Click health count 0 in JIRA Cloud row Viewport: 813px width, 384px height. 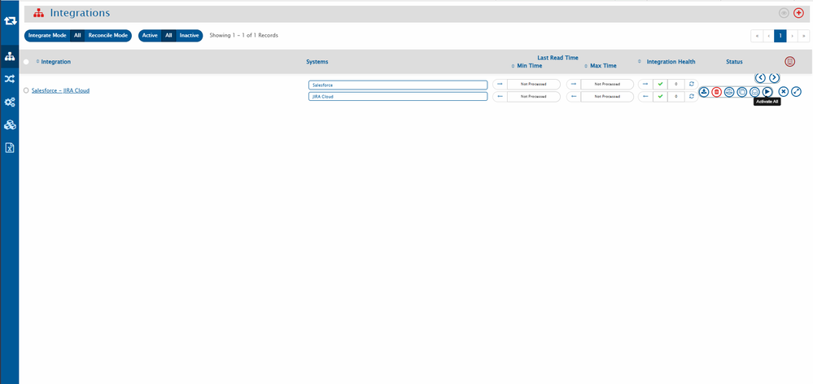[x=676, y=96]
